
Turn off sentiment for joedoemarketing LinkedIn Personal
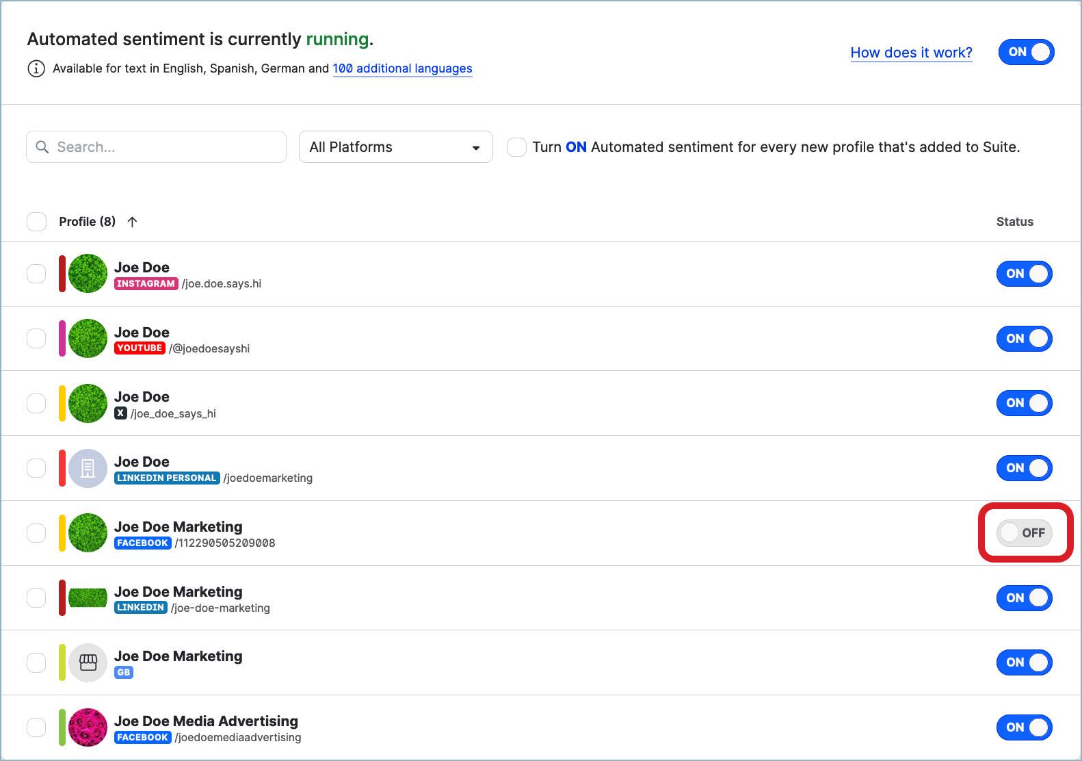(x=1025, y=468)
